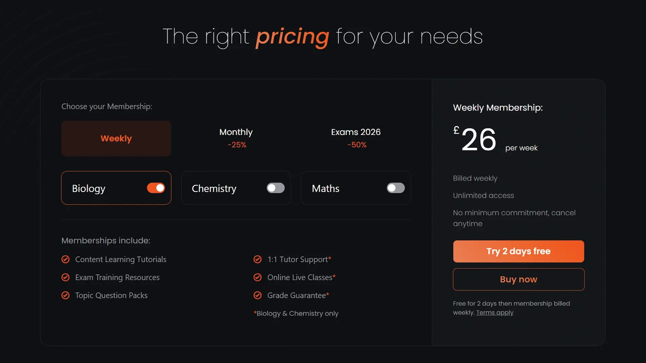Click checkmark icon beside Grade Guarantee
This screenshot has width=646, height=363.
coord(257,295)
